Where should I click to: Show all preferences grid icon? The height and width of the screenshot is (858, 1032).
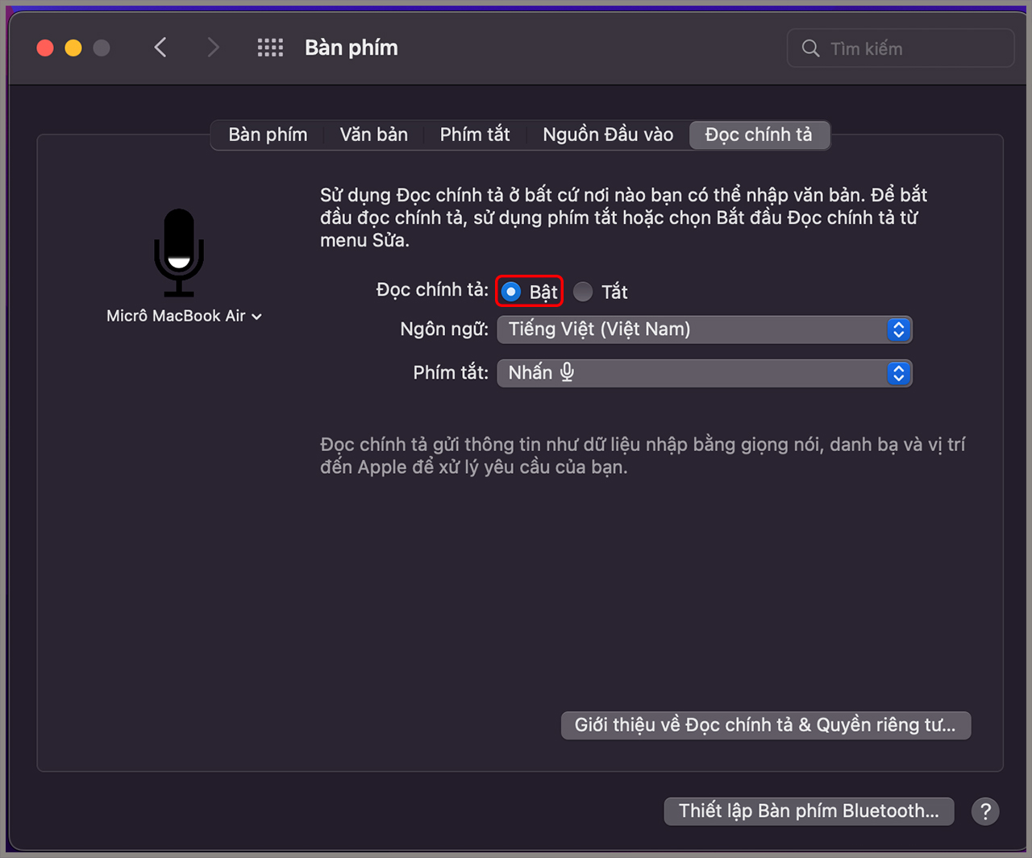pos(270,48)
